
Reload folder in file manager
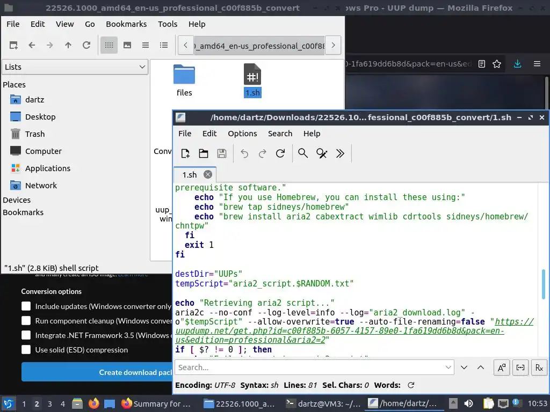[x=86, y=45]
